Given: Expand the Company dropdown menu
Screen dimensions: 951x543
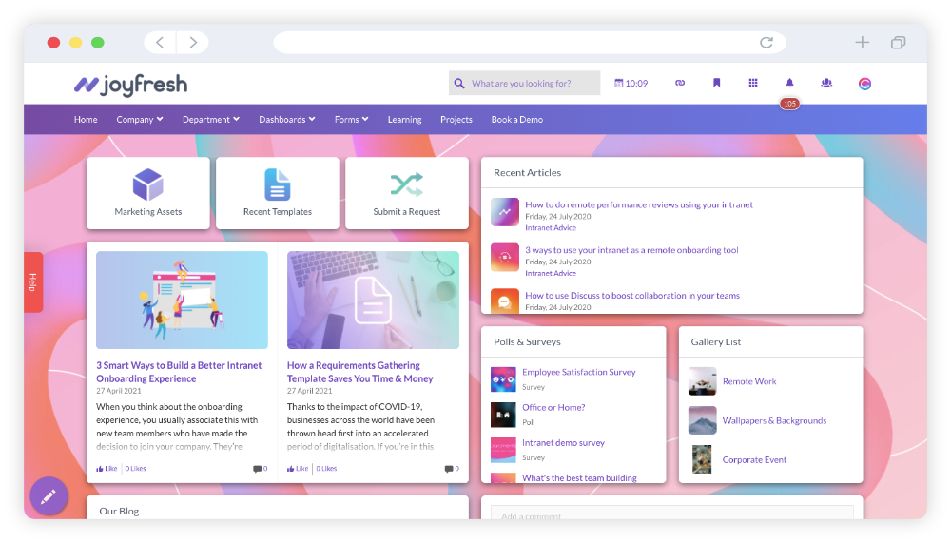Looking at the screenshot, I should pyautogui.click(x=140, y=120).
